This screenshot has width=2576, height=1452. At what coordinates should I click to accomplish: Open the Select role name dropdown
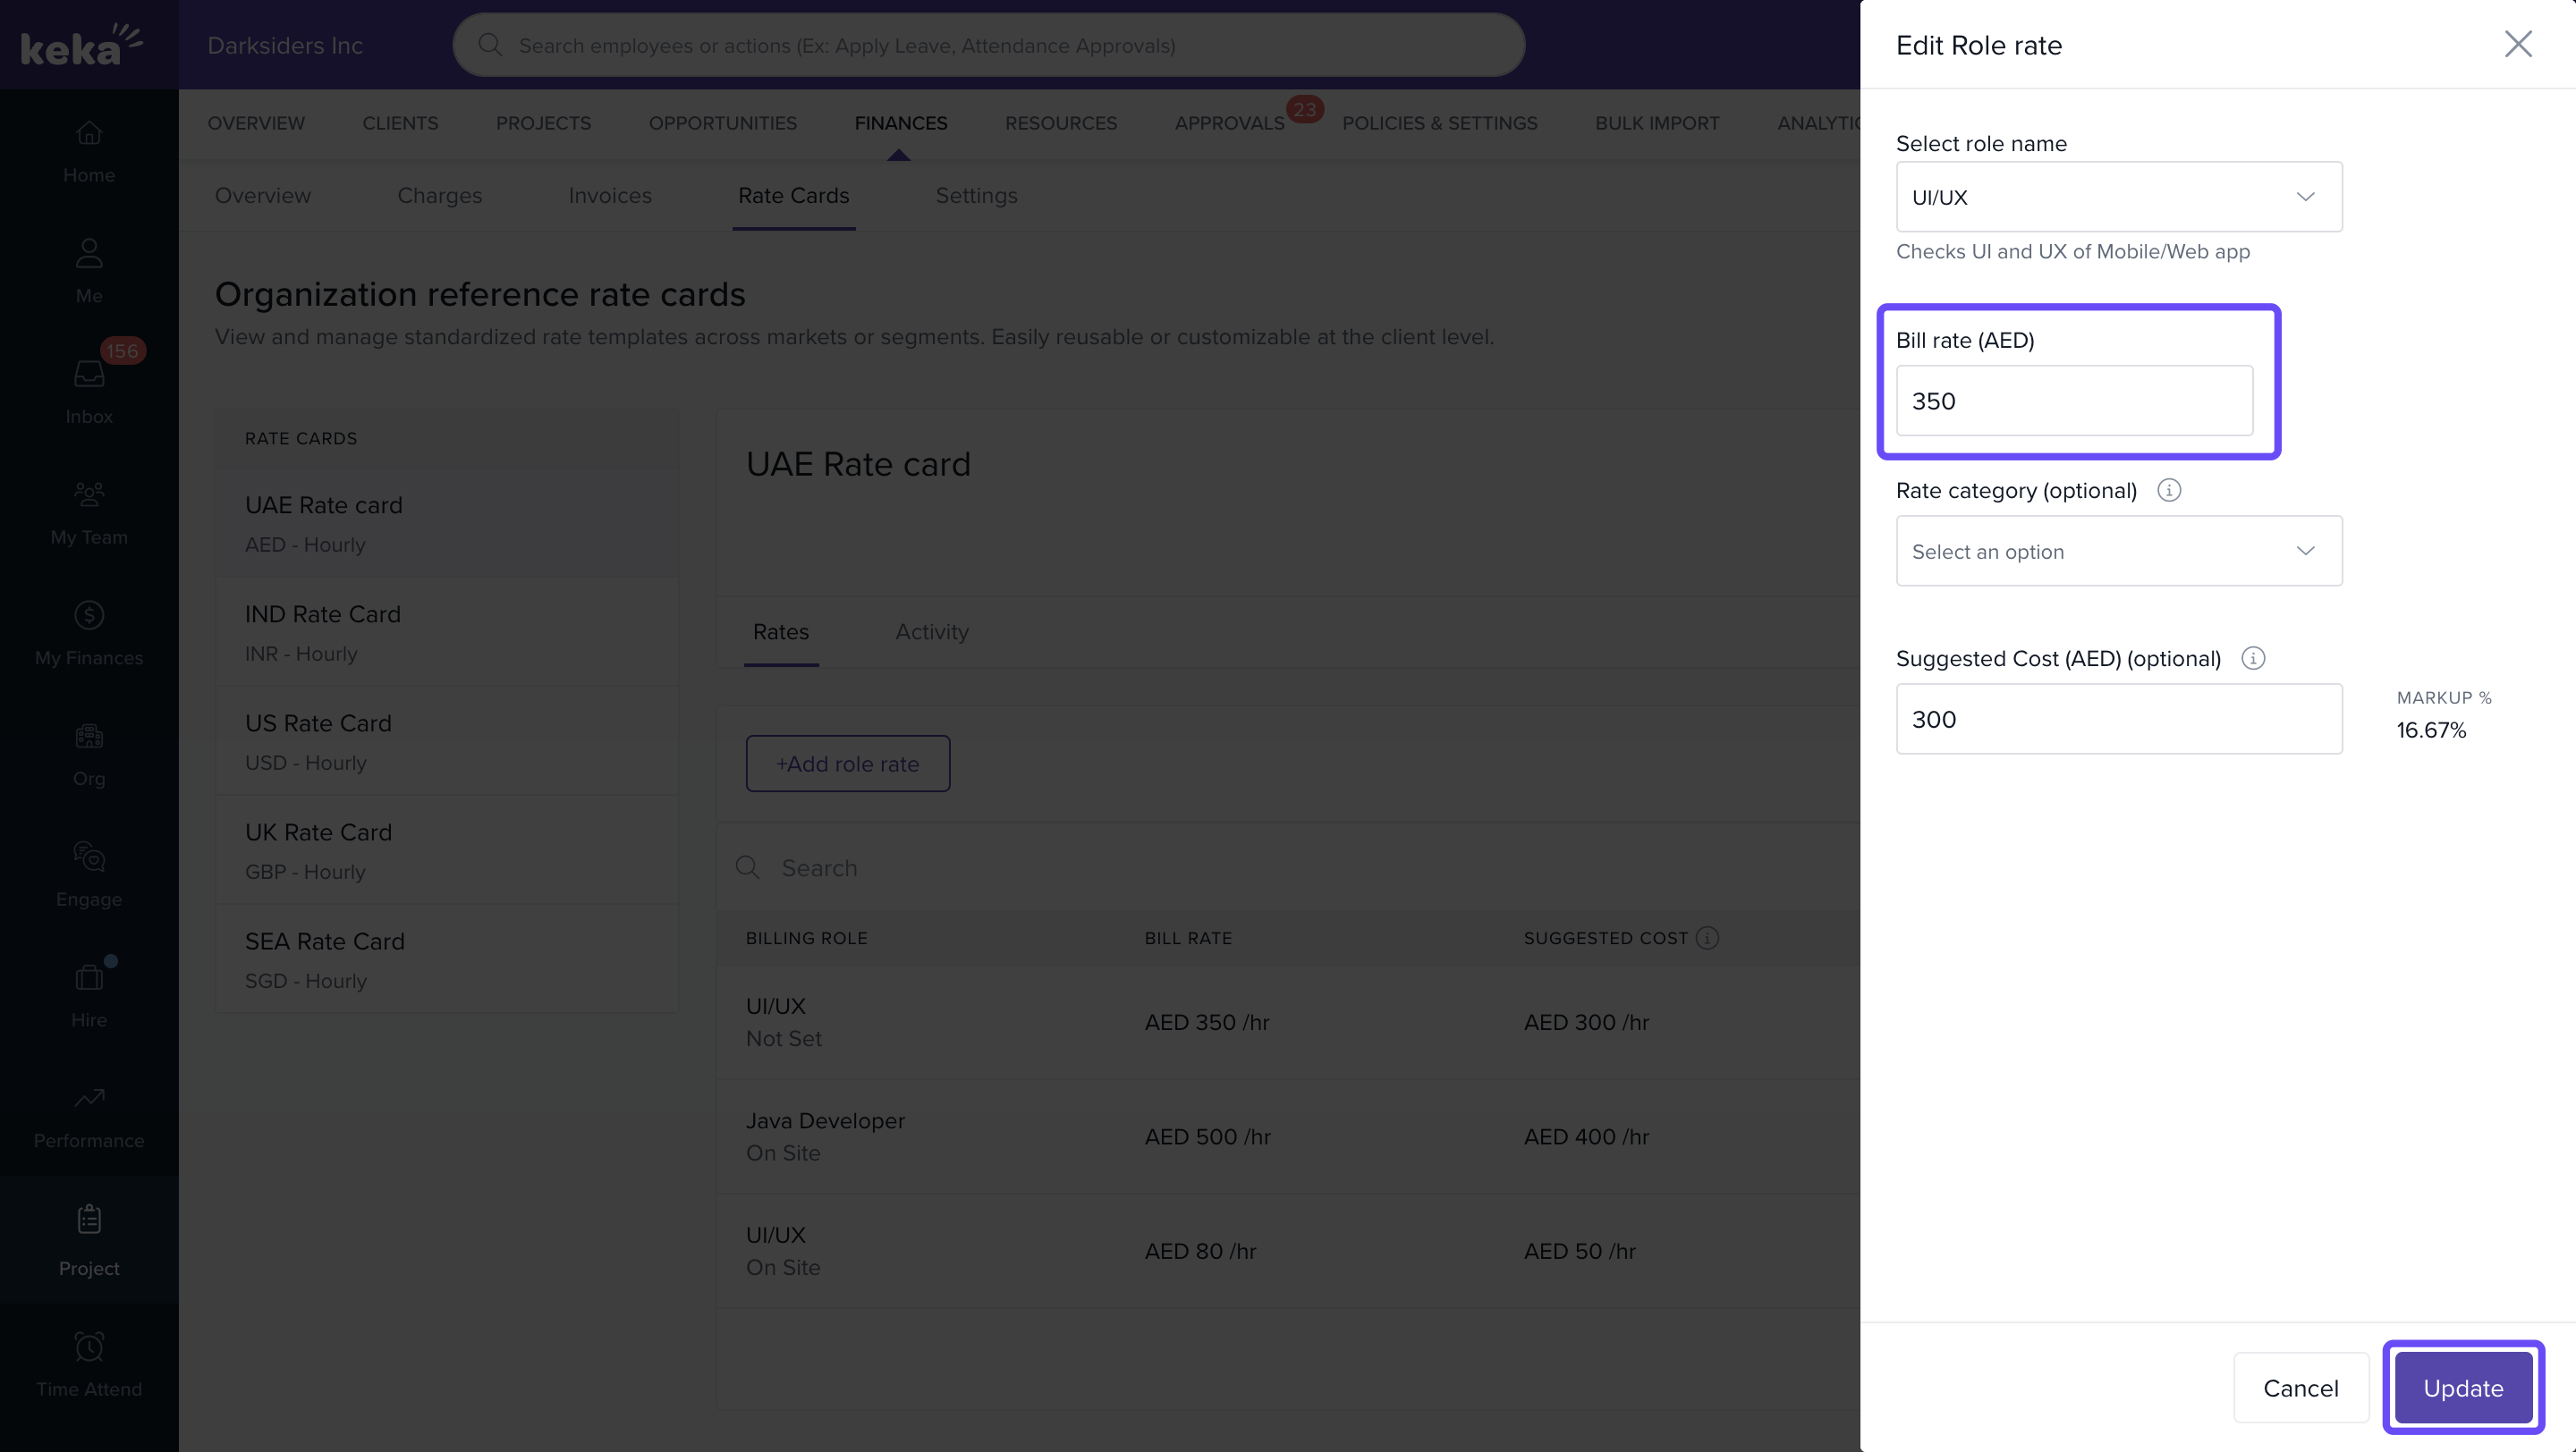pyautogui.click(x=2118, y=197)
